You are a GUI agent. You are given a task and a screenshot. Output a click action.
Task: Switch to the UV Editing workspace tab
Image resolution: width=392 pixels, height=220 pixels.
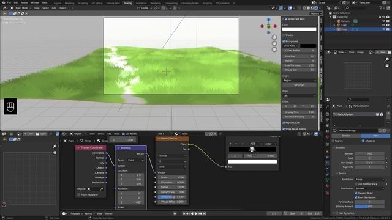[97, 3]
